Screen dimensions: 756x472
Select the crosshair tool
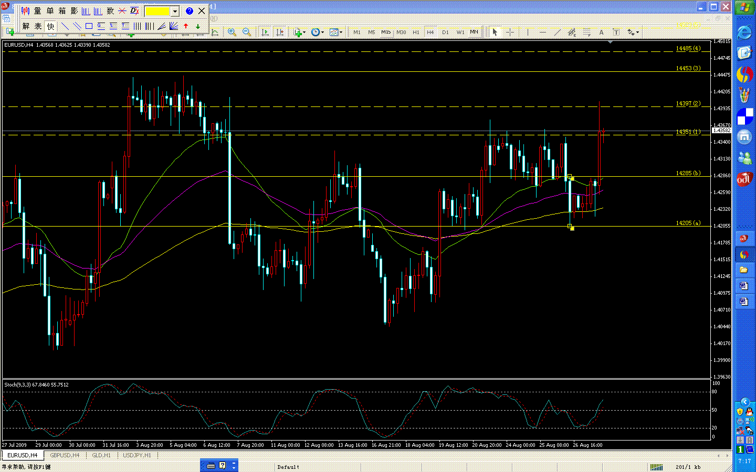coord(510,32)
